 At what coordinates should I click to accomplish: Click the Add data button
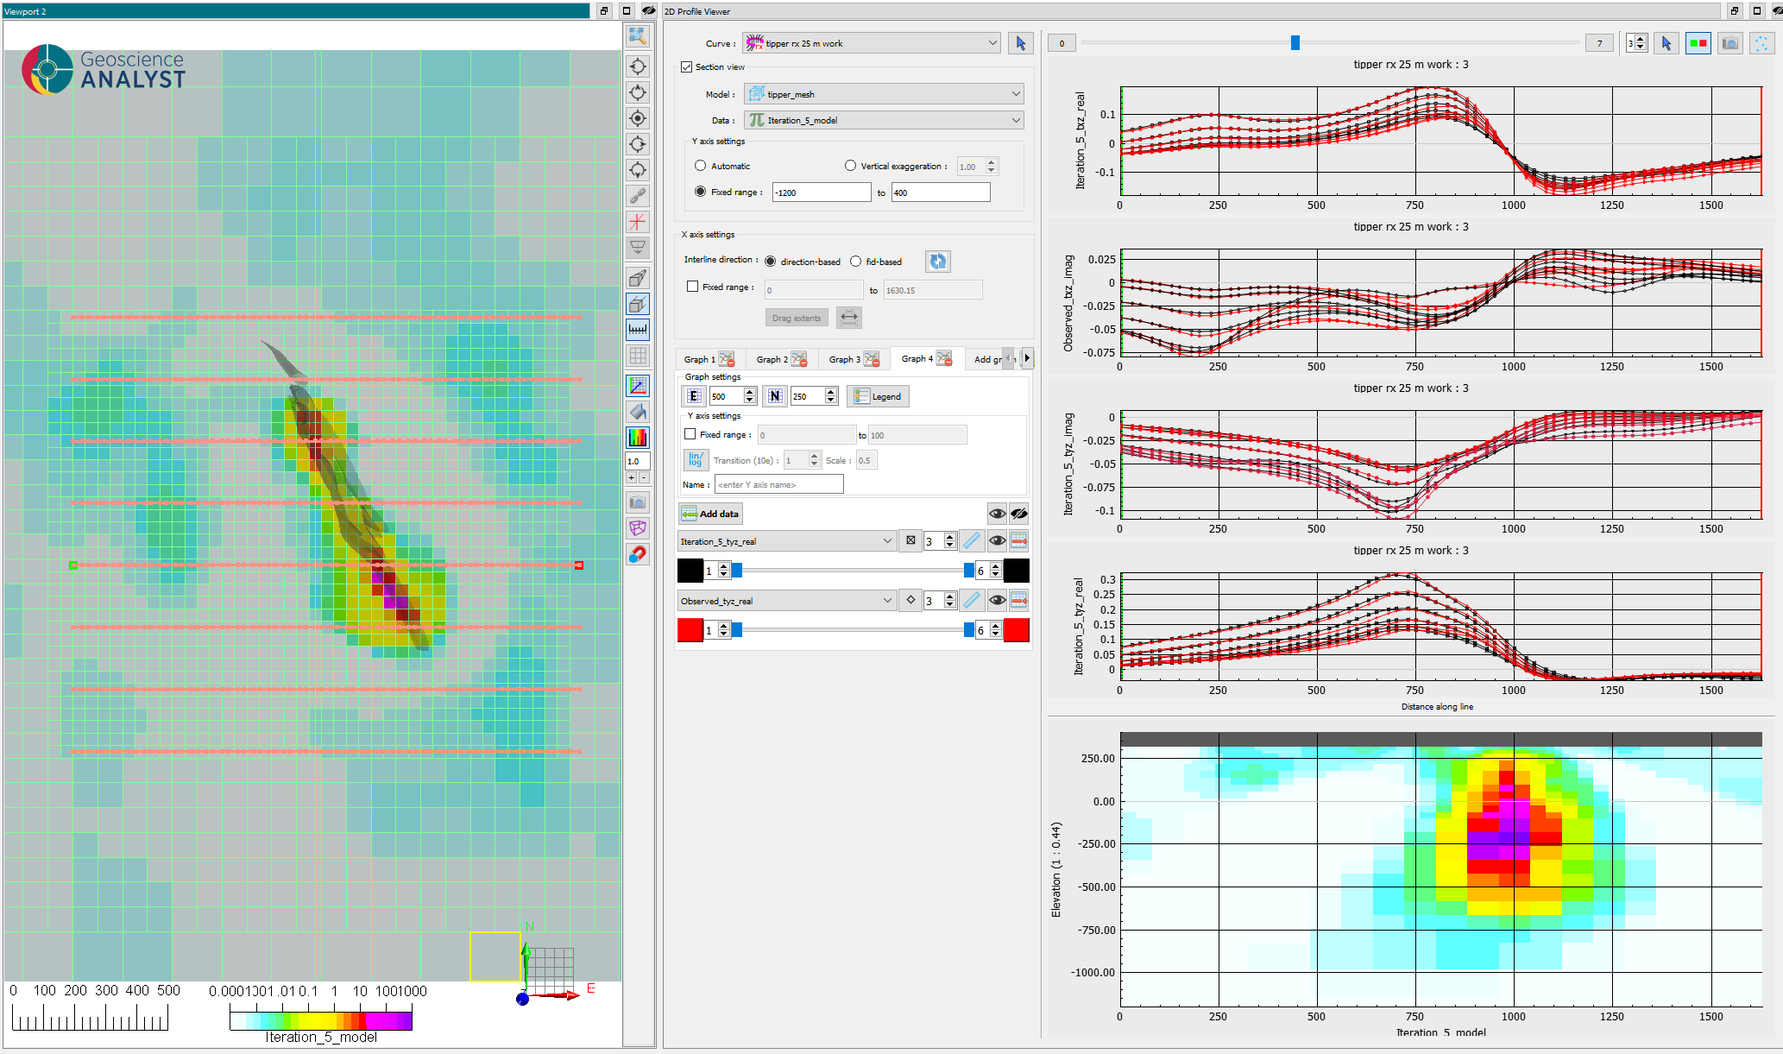pyautogui.click(x=710, y=514)
